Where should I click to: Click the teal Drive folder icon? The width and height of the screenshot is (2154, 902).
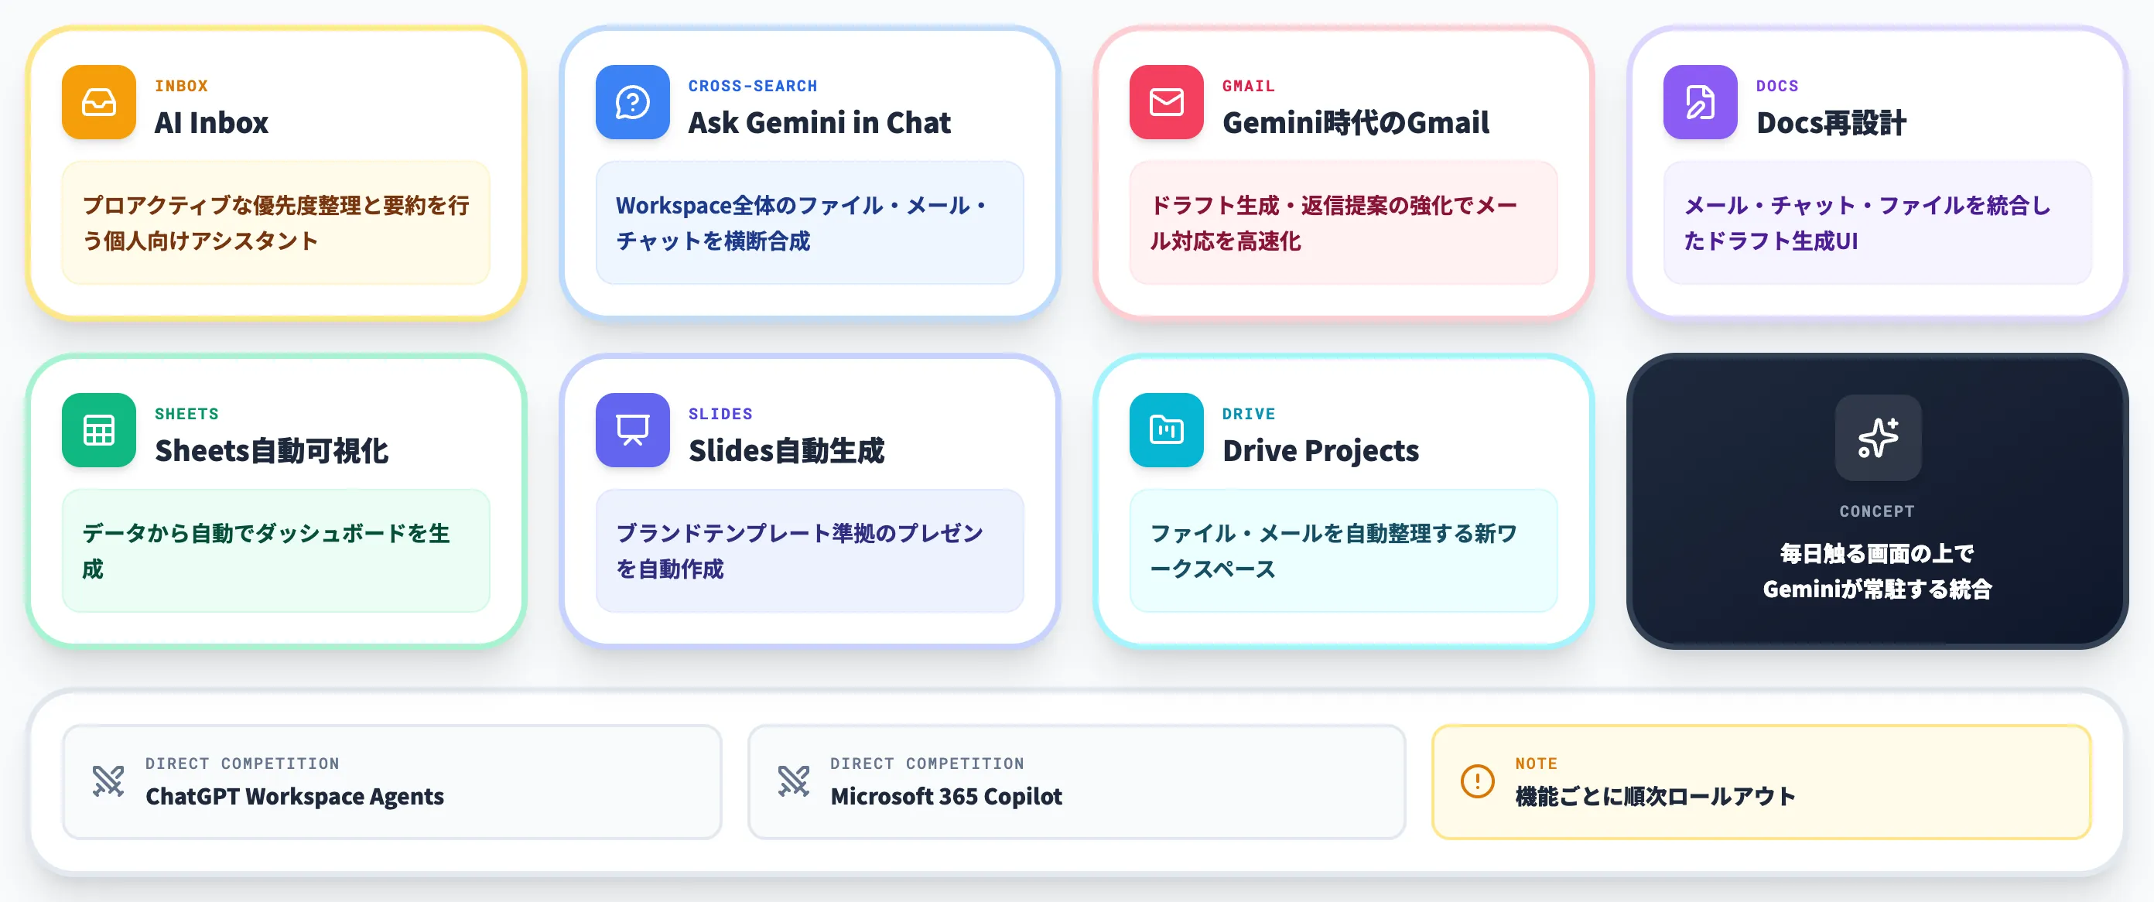click(1166, 429)
